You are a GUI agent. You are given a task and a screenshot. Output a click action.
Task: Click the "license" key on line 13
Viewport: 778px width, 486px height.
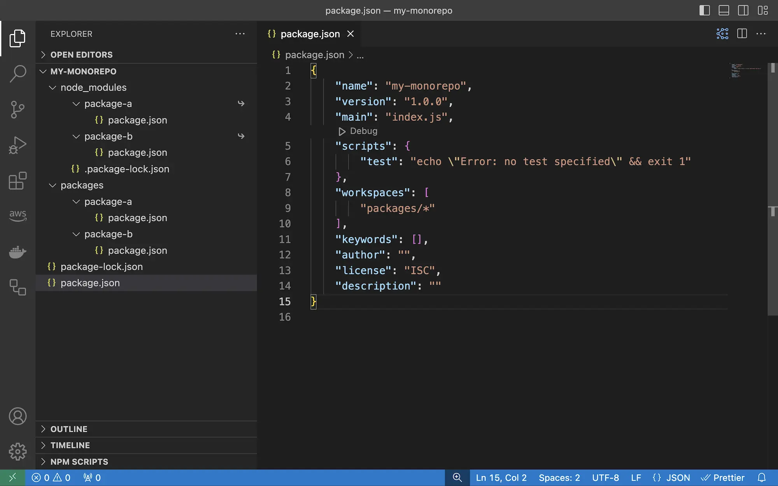point(363,271)
